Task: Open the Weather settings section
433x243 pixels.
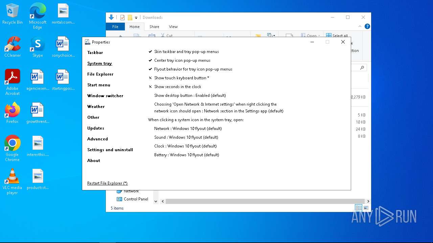Action: tap(96, 107)
